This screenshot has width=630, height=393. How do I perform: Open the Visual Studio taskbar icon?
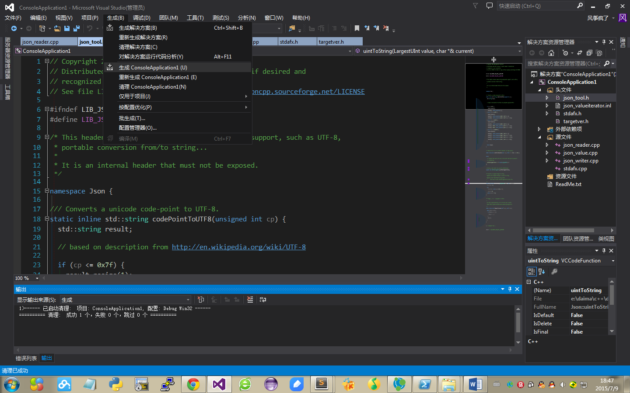pos(219,384)
